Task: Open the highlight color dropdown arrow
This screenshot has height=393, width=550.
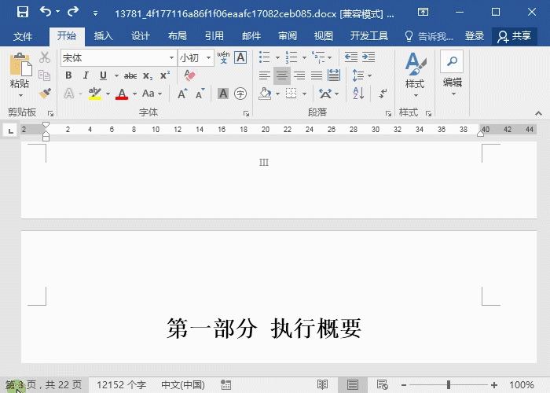Action: (x=108, y=94)
